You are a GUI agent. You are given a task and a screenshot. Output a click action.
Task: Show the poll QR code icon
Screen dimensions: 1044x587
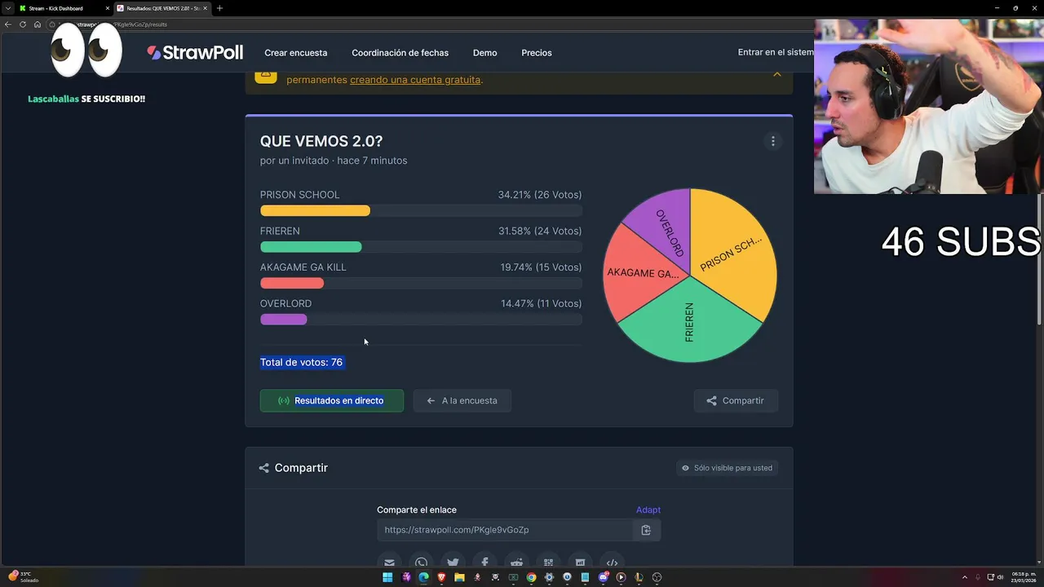(548, 562)
